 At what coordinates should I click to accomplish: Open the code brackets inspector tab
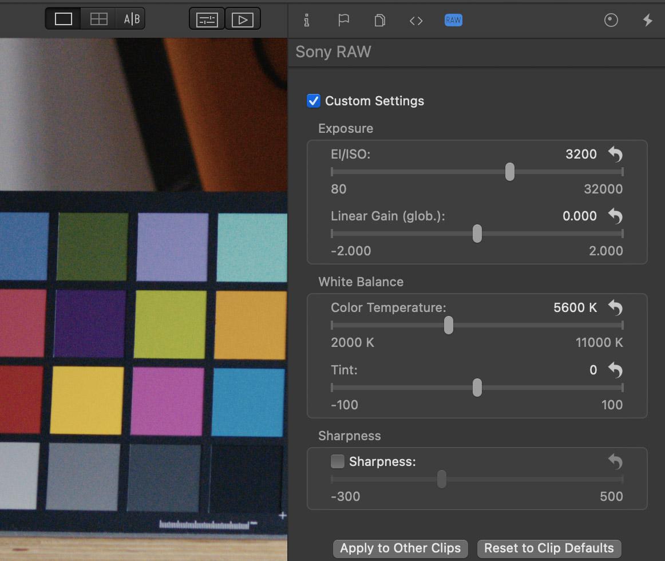coord(416,21)
